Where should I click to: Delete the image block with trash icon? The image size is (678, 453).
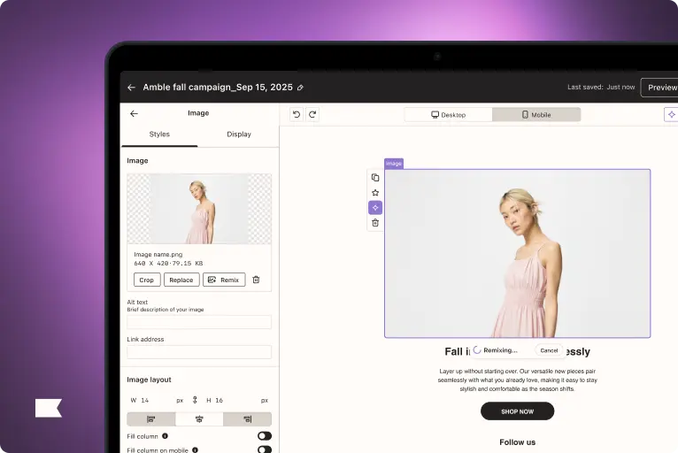[375, 223]
